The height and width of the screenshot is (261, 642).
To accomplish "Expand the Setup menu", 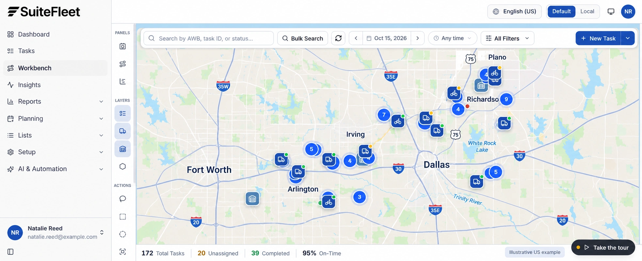I will click(56, 152).
